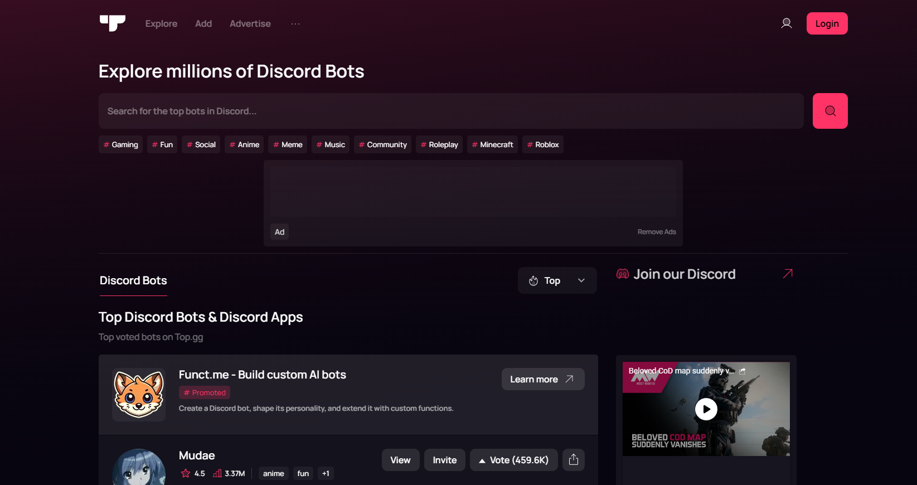Select the Social tag
The width and height of the screenshot is (917, 485).
(x=201, y=144)
